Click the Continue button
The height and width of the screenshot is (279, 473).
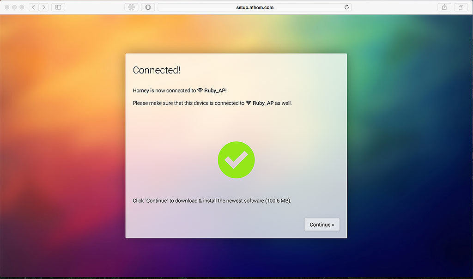(322, 224)
